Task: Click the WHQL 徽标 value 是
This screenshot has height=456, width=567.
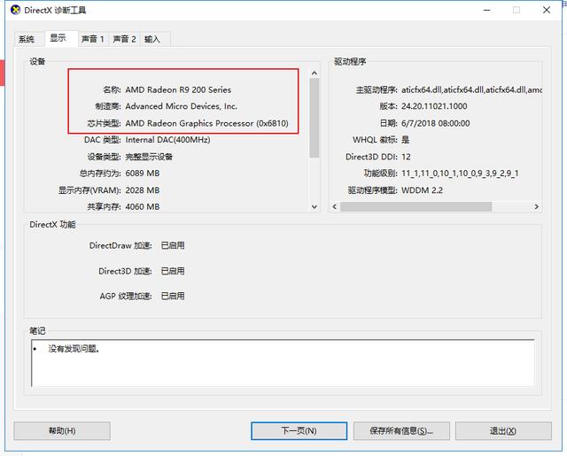Action: (x=406, y=140)
